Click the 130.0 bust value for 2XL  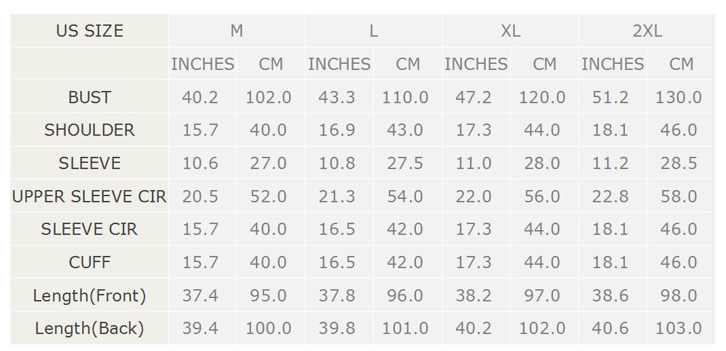679,97
